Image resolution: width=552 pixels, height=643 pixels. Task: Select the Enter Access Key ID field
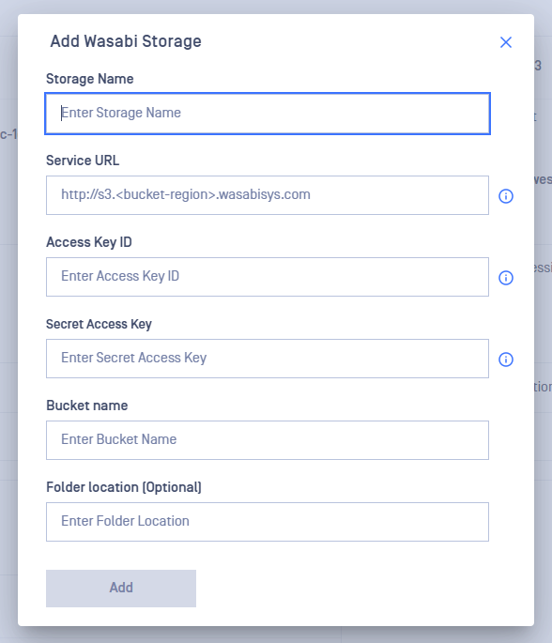(268, 277)
